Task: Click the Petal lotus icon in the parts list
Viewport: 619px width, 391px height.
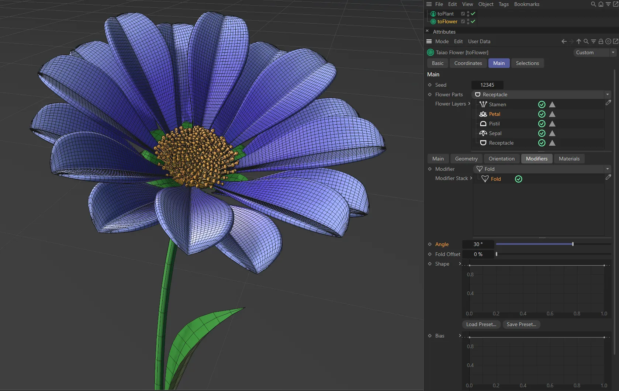Action: 483,114
